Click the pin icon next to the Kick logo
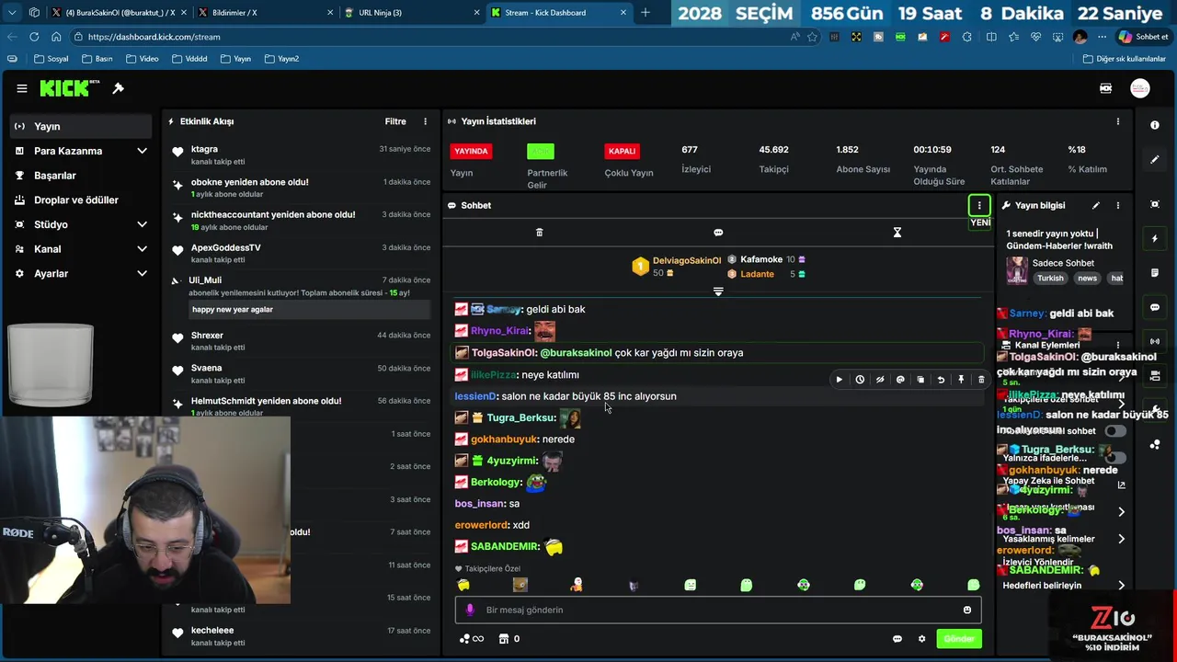This screenshot has height=662, width=1177. (x=118, y=88)
